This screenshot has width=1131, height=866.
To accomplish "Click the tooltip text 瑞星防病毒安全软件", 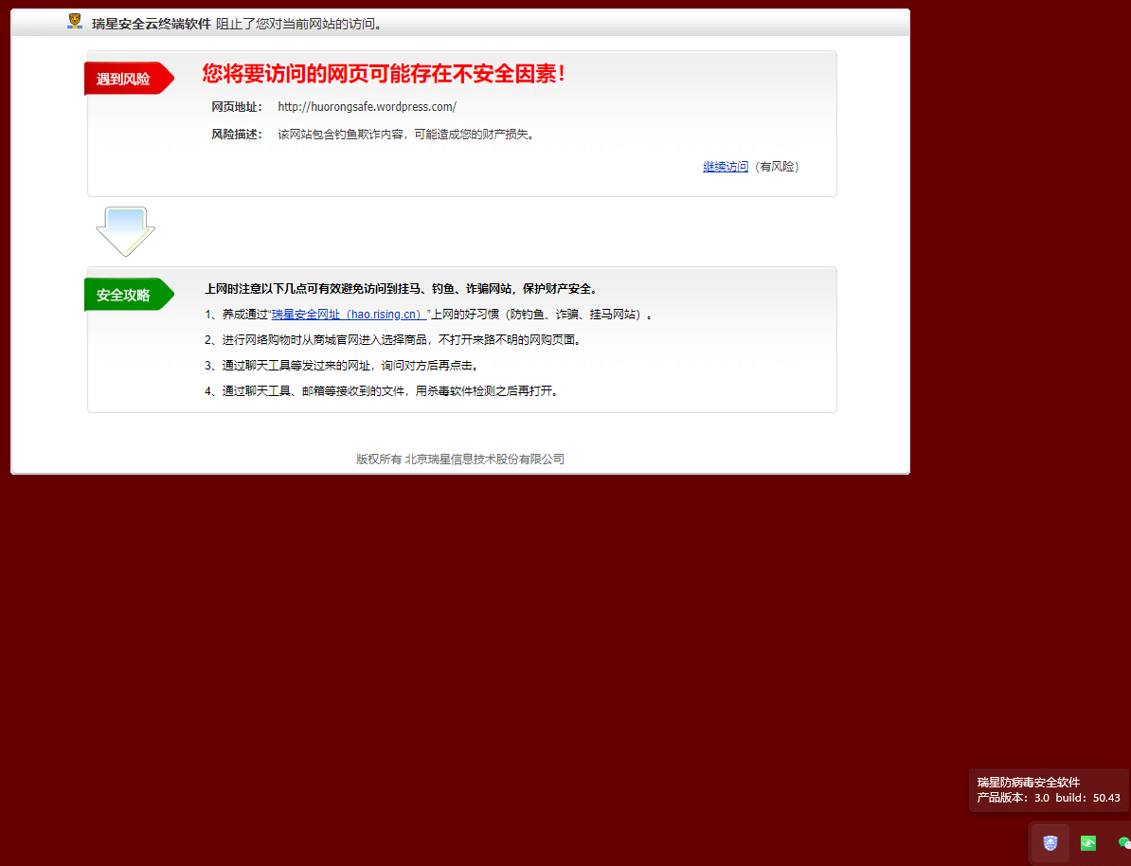I will pos(1029,783).
